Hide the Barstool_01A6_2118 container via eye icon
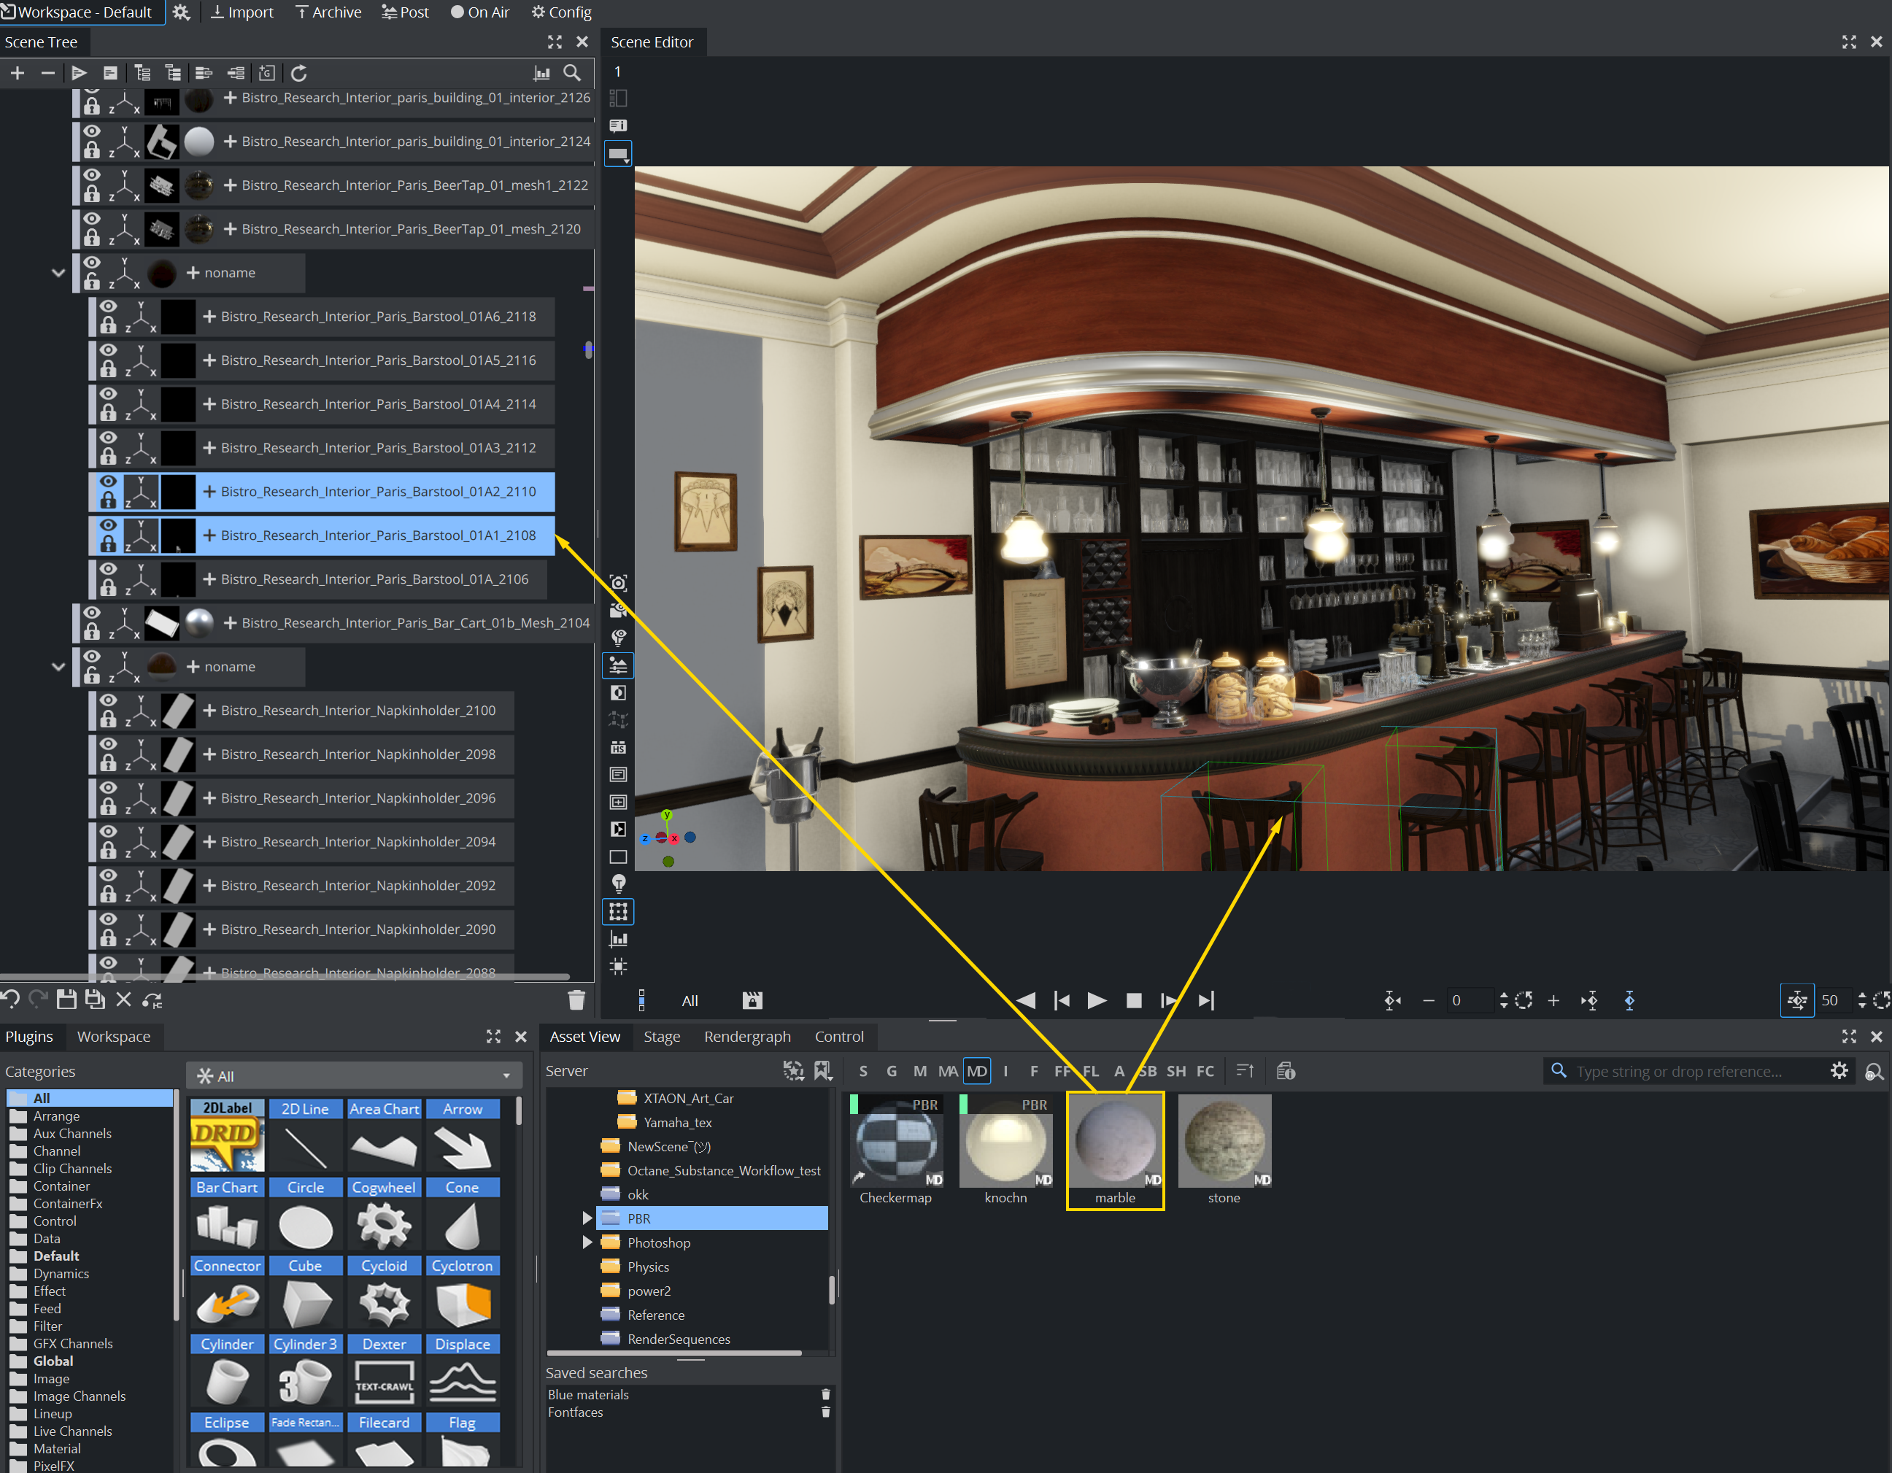The width and height of the screenshot is (1892, 1473). (x=108, y=306)
